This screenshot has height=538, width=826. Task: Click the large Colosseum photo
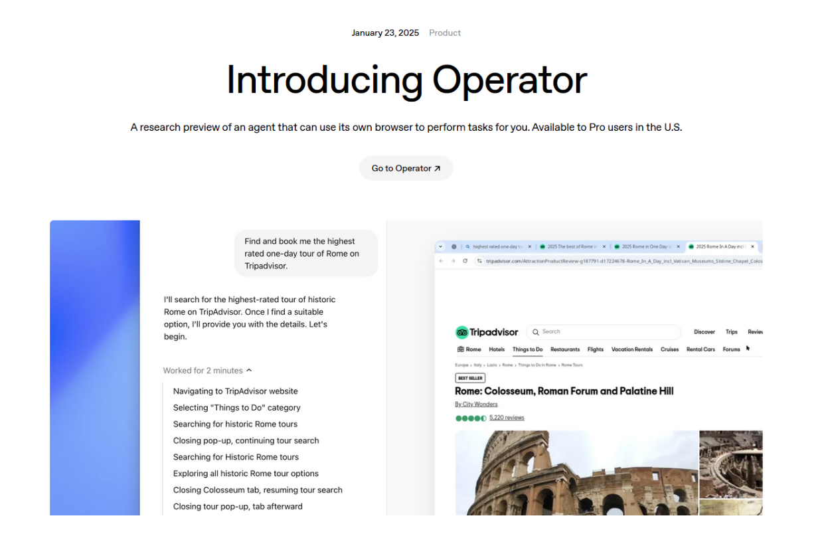[576, 472]
